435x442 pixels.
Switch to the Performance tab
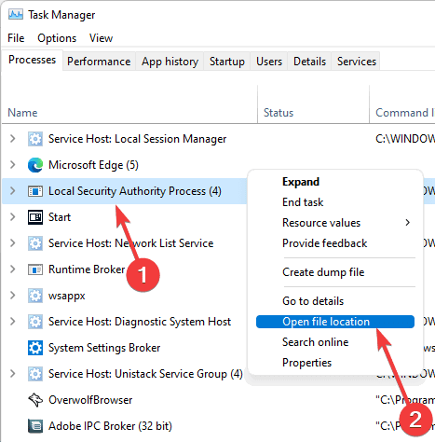99,62
